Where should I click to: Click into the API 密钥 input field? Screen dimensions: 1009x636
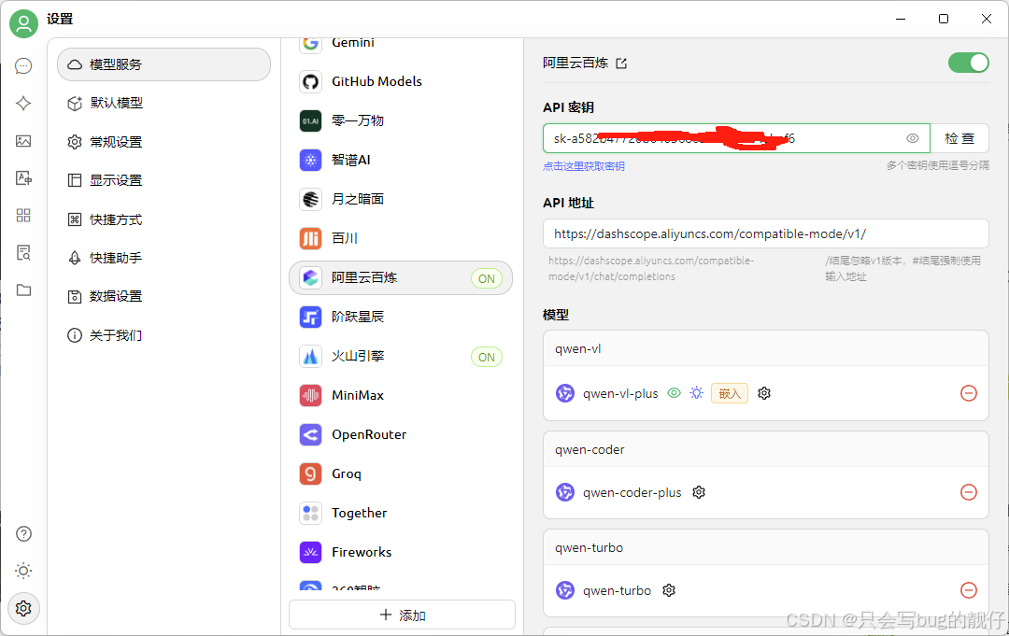click(737, 138)
